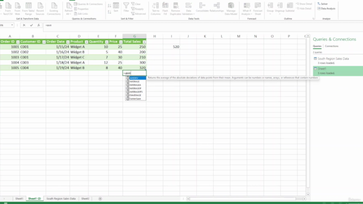This screenshot has height=204, width=363.
Task: Open Outline group dialog launcher
Action: (x=314, y=19)
